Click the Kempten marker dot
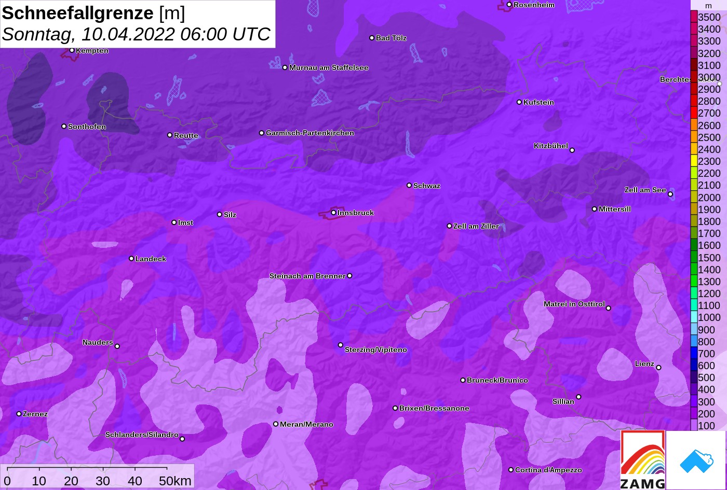Screen dimensions: 727x490 pos(72,50)
